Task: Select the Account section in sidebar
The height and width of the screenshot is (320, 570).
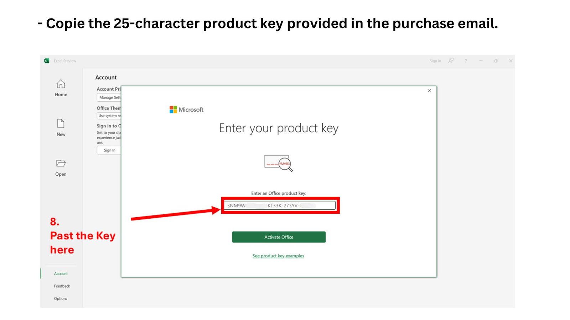Action: click(61, 273)
